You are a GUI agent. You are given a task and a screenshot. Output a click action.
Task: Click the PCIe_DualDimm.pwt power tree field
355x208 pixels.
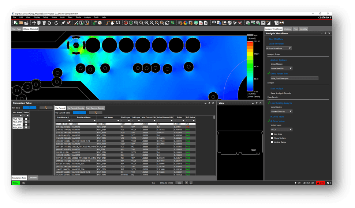(x=294, y=78)
